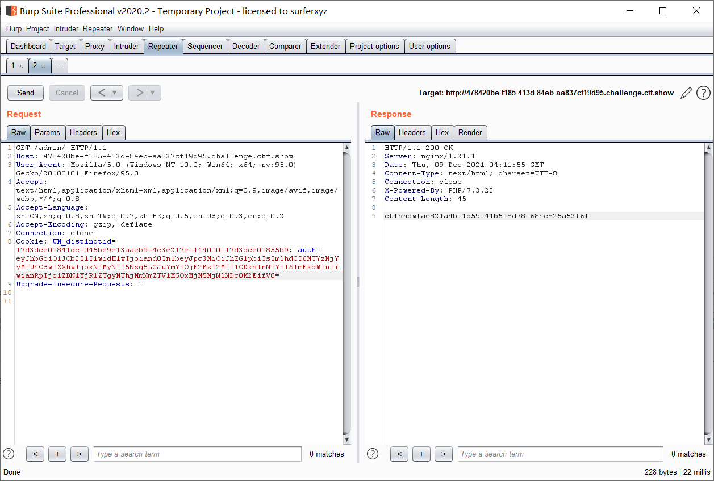The width and height of the screenshot is (714, 481).
Task: Open forward history dropdown arrow
Action: point(153,93)
